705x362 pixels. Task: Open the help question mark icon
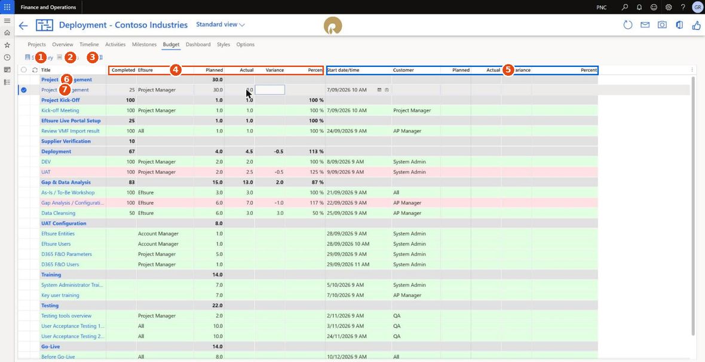pyautogui.click(x=683, y=7)
